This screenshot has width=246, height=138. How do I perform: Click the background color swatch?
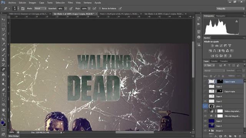coord(5,125)
